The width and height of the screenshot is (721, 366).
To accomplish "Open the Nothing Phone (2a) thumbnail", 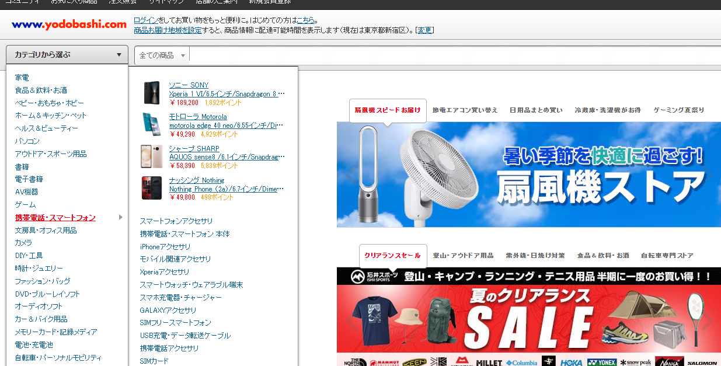I will [x=152, y=188].
